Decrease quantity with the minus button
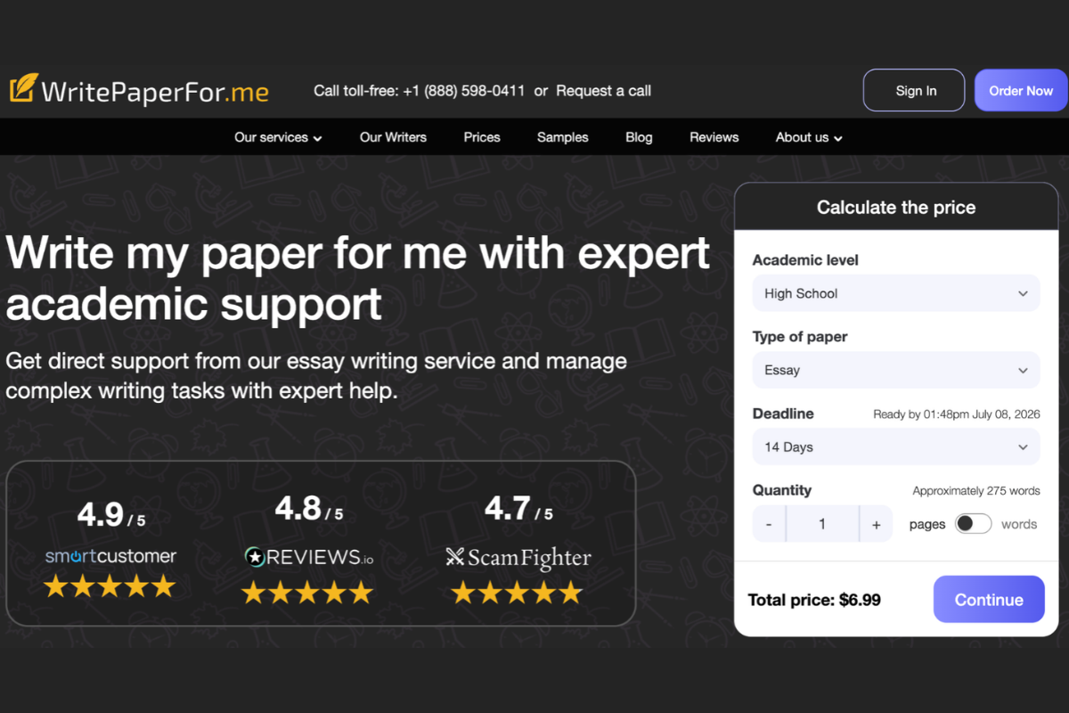 point(769,524)
